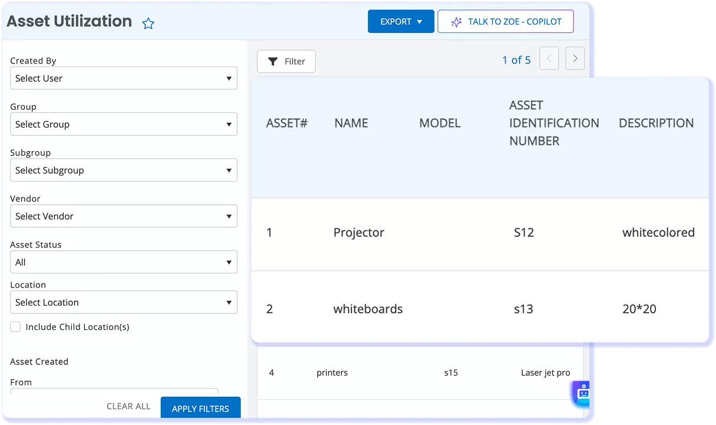The height and width of the screenshot is (425, 716).
Task: Click the s13 identification number cell
Action: (523, 309)
